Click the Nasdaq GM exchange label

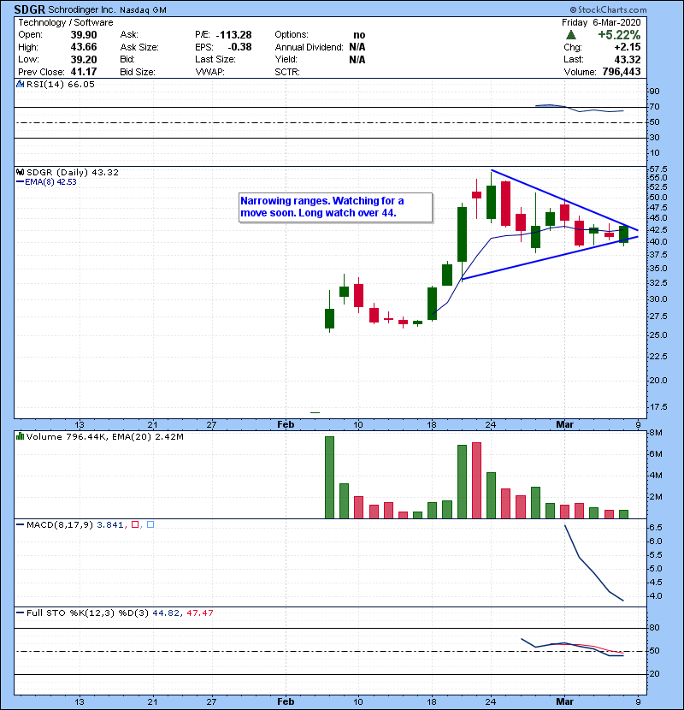pos(143,10)
